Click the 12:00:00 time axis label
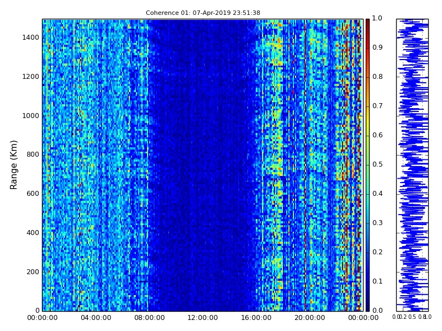The height and width of the screenshot is (331, 442). click(x=203, y=318)
